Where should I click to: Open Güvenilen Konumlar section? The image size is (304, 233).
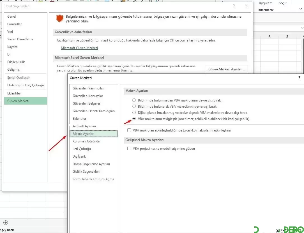point(93,96)
